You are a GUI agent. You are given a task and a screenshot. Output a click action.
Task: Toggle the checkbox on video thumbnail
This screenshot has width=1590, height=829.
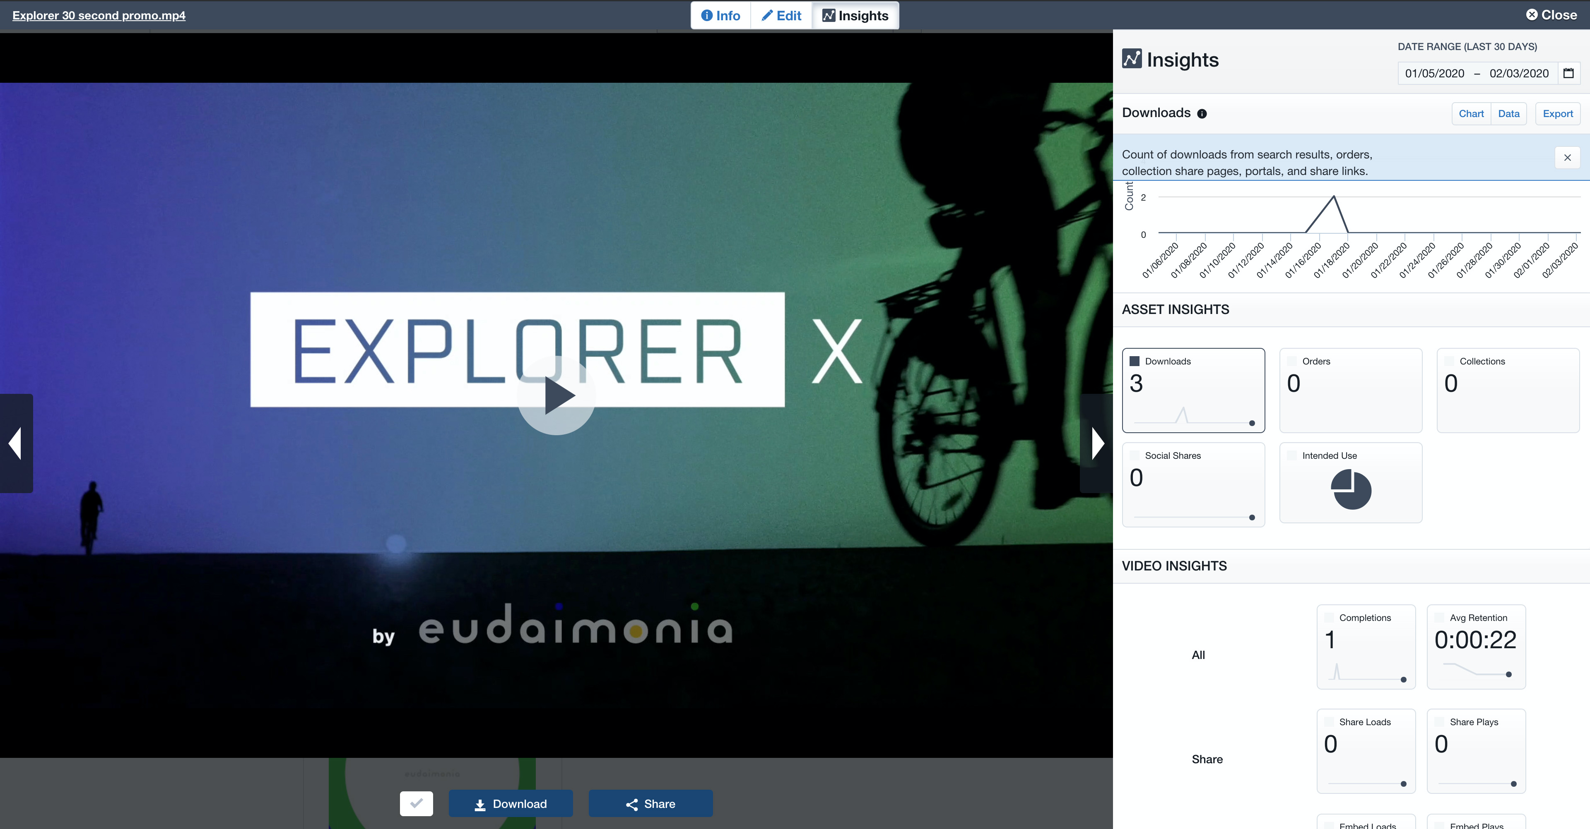click(x=417, y=804)
